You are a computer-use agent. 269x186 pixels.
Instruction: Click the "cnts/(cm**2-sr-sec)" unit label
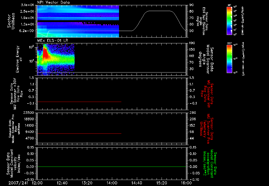pos(242,21)
